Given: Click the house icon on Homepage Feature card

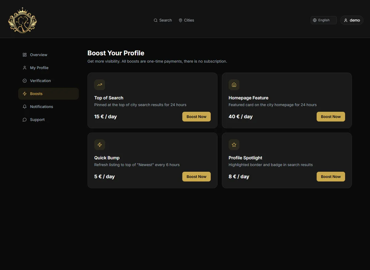Looking at the screenshot, I should (234, 85).
